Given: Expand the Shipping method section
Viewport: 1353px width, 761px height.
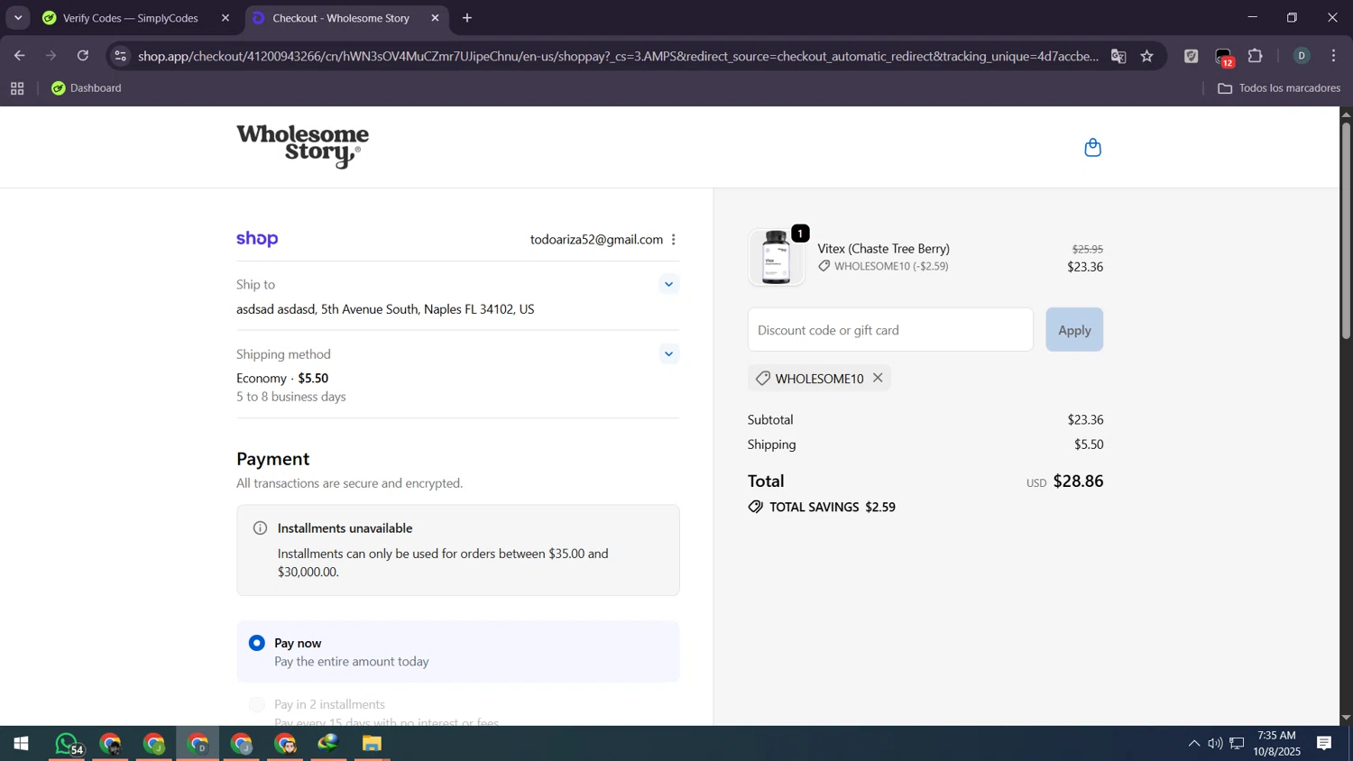Looking at the screenshot, I should click(668, 353).
